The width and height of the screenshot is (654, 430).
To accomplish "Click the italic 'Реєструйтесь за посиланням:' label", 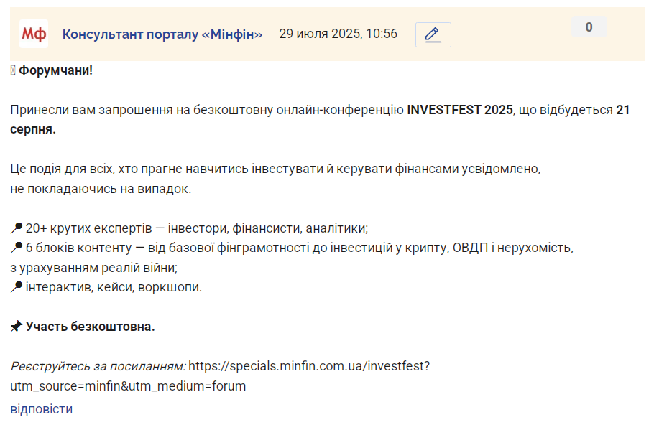I will pos(98,366).
